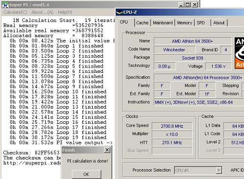Click the Core Speed value 2700.8 MHz
This screenshot has width=244, height=179.
point(172,126)
